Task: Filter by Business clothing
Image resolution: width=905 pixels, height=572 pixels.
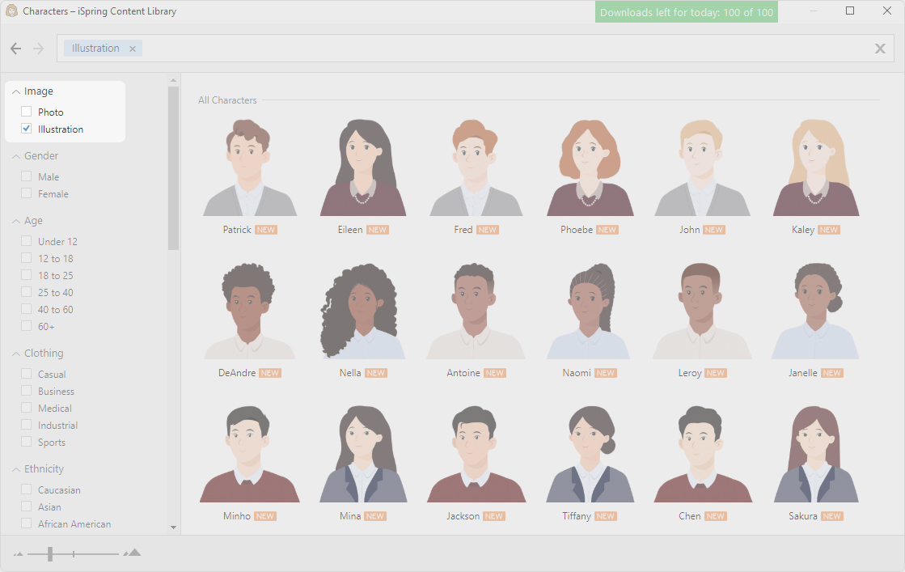Action: click(x=27, y=391)
